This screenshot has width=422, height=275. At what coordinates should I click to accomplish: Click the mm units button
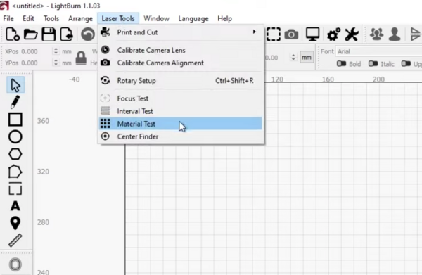coord(307,57)
